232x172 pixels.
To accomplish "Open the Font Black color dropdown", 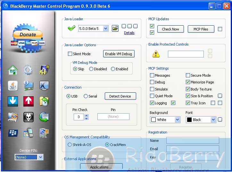I will click(213, 120).
